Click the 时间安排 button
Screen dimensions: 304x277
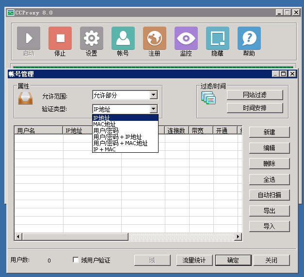tap(255, 108)
